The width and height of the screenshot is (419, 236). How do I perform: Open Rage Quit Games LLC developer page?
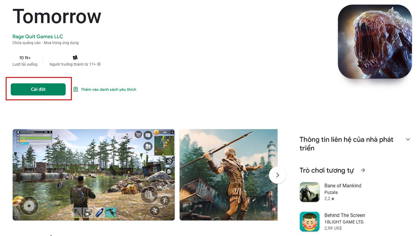(38, 36)
